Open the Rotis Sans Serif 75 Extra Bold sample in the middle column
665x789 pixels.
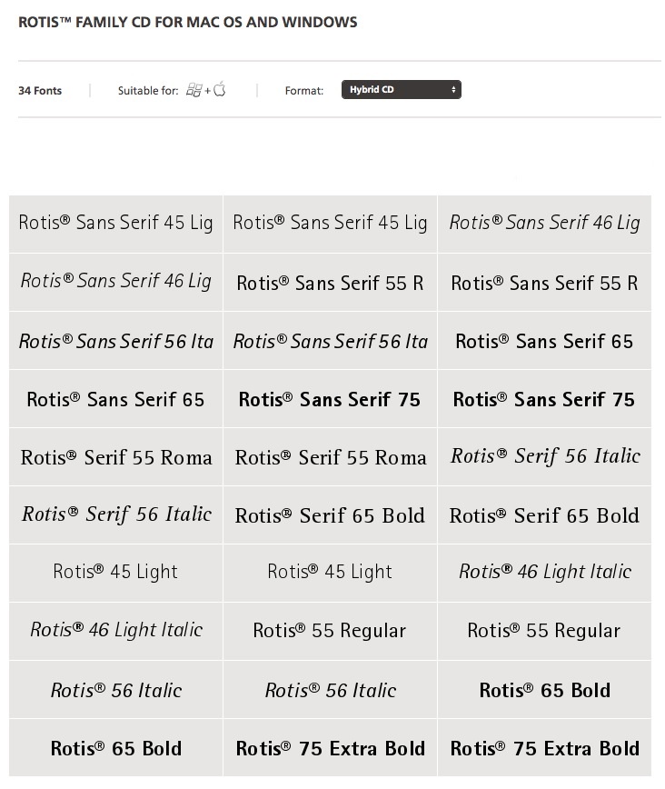pos(330,399)
